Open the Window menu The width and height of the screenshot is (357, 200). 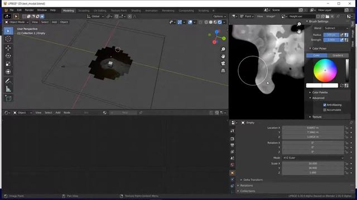pyautogui.click(x=42, y=10)
